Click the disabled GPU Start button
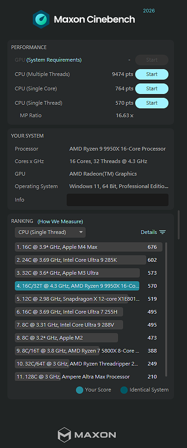The width and height of the screenshot is (187, 448). (x=152, y=60)
